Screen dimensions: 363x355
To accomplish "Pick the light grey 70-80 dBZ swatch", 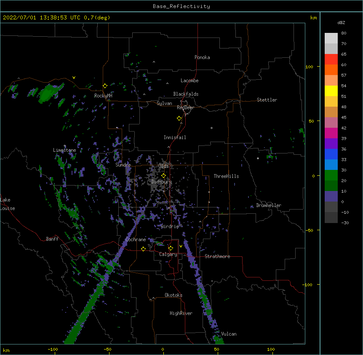I will (x=331, y=38).
